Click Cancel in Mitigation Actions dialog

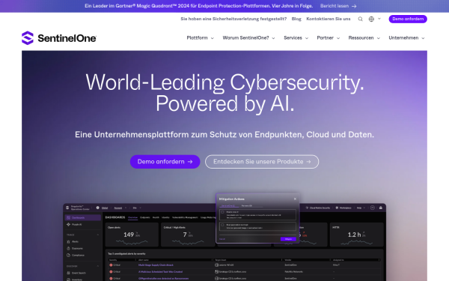[x=222, y=239]
